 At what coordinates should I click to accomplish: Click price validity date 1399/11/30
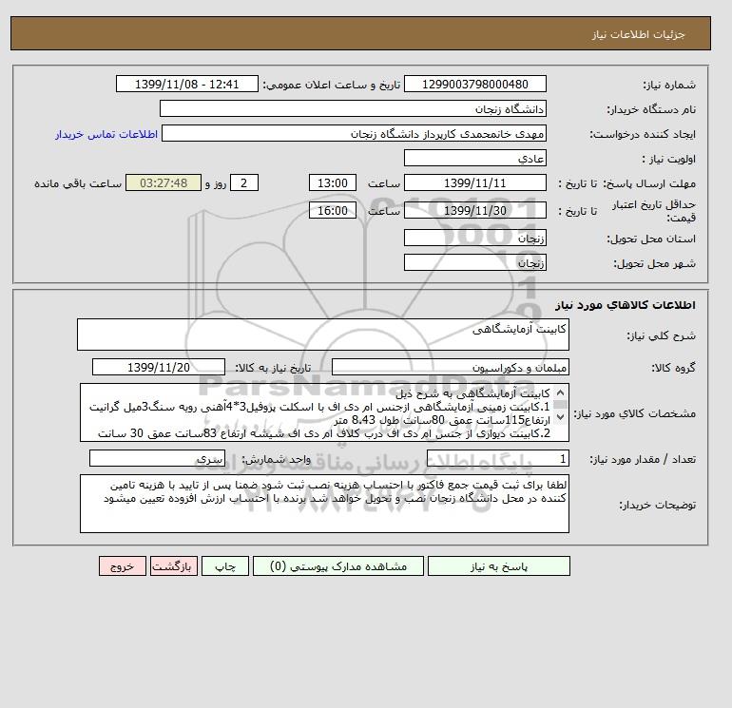point(474,210)
